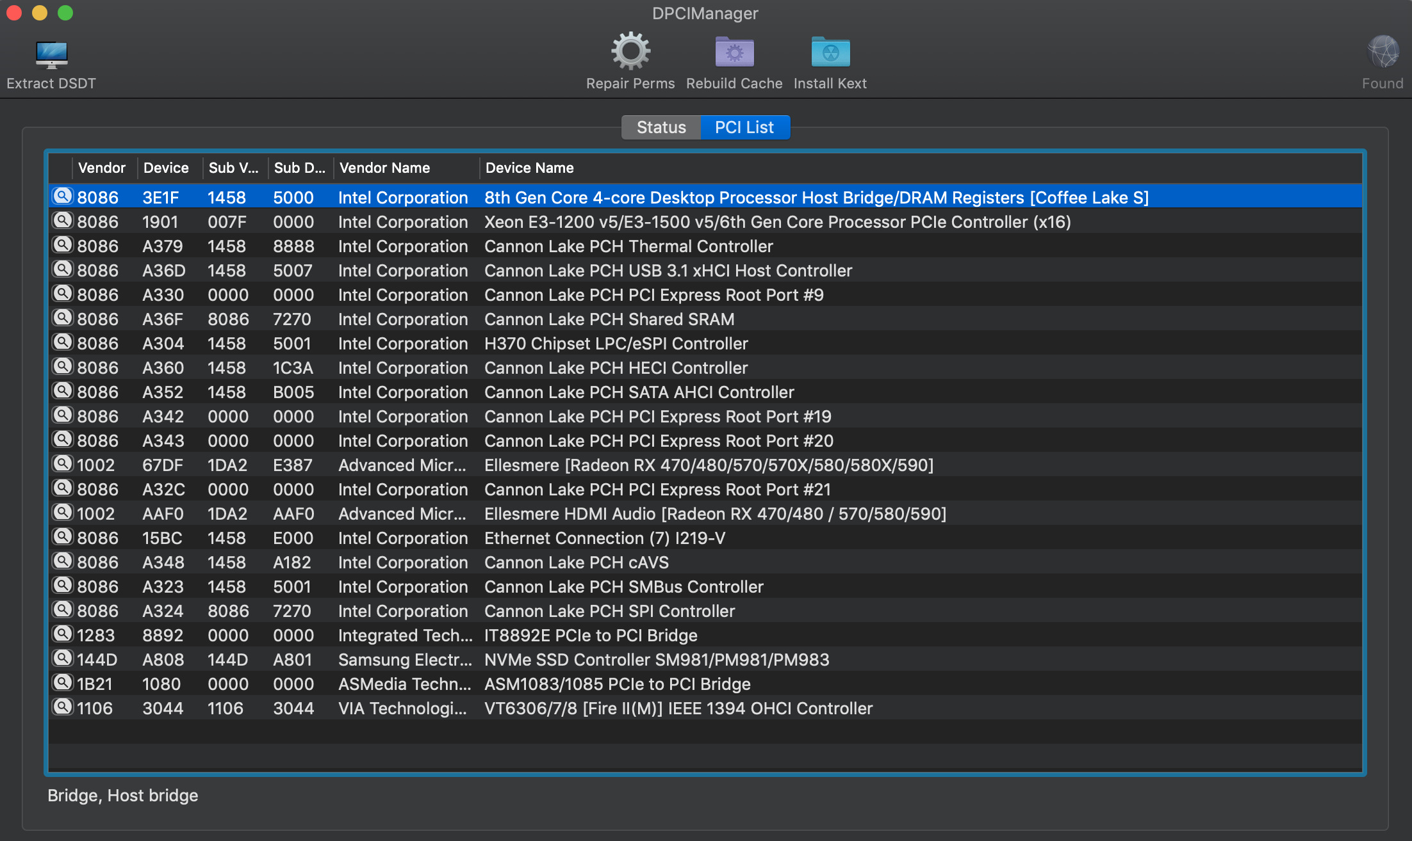Click the lookup icon for Root Port #19 row
The image size is (1412, 841).
62,415
